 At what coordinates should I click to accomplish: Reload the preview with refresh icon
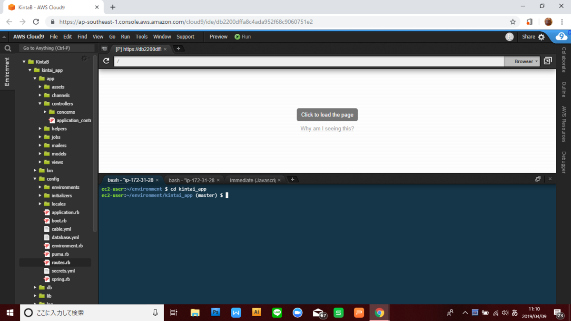tap(106, 61)
